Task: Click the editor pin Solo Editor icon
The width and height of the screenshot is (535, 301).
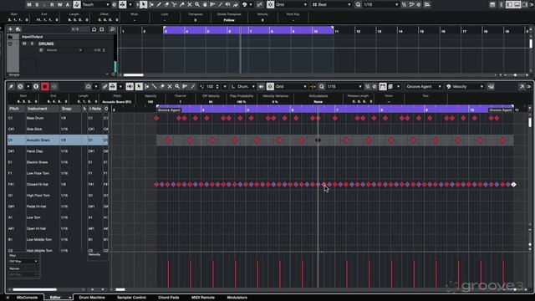Action: pos(11,87)
